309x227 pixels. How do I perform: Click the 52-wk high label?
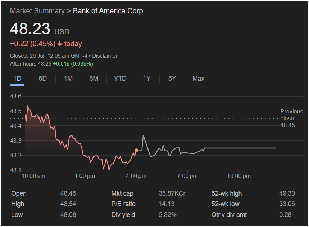coord(227,193)
